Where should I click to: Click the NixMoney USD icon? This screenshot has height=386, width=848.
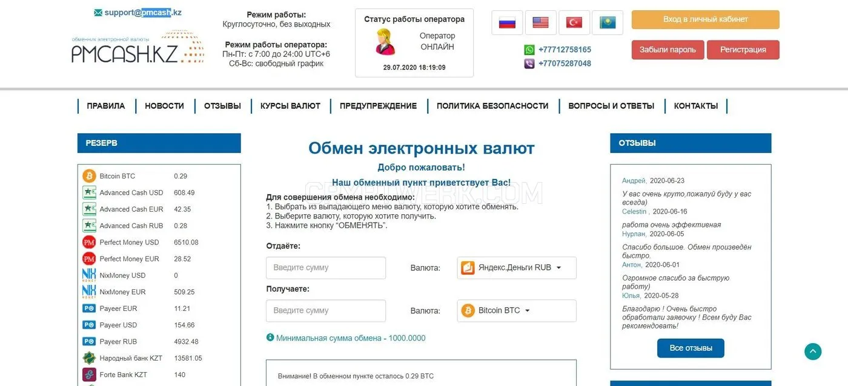pyautogui.click(x=89, y=275)
